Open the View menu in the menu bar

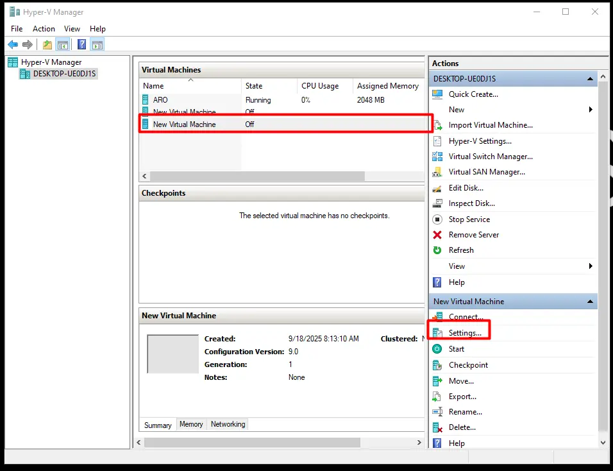[x=72, y=29]
